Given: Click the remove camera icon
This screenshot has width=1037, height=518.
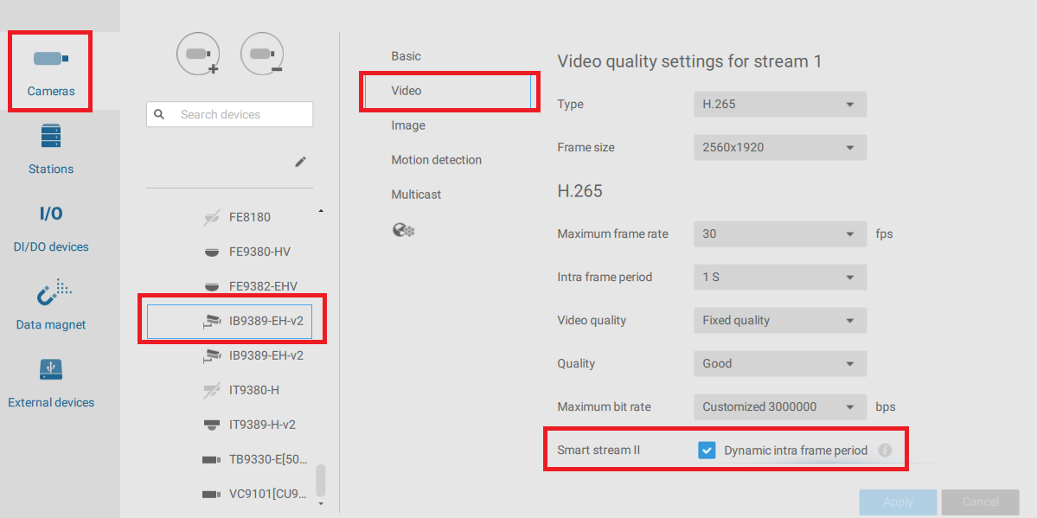Looking at the screenshot, I should tap(262, 54).
